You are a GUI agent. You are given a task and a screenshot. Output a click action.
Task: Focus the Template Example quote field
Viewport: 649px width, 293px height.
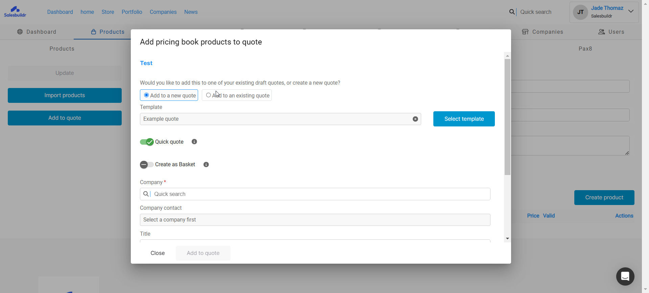pyautogui.click(x=281, y=119)
